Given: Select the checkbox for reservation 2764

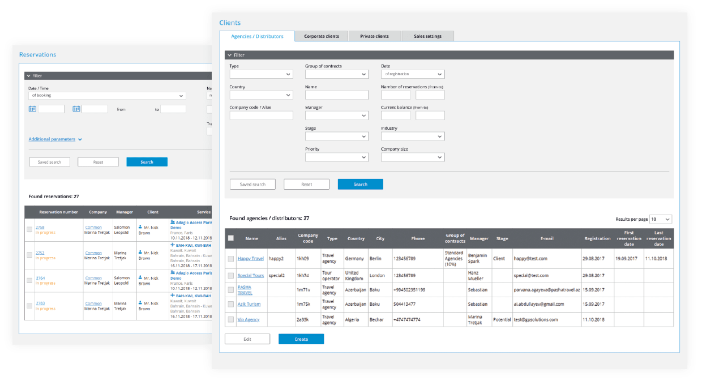Looking at the screenshot, I should click(29, 280).
